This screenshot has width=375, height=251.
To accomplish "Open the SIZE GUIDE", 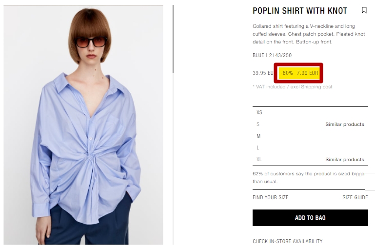I will [x=355, y=197].
